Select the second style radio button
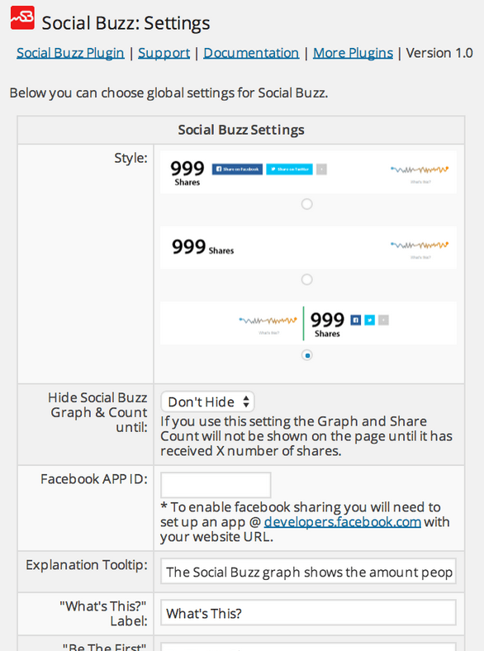The width and height of the screenshot is (484, 651). coord(306,279)
